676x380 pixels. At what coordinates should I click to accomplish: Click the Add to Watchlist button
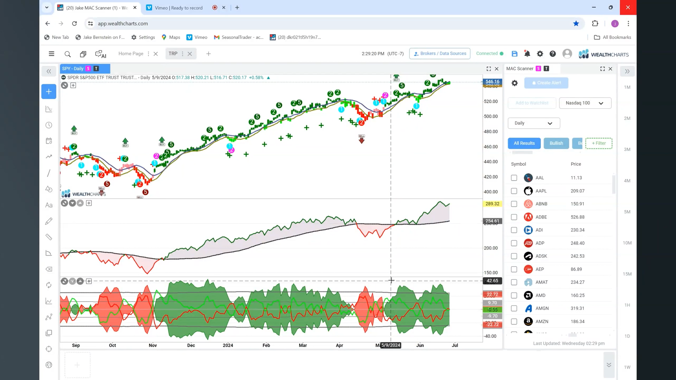click(x=532, y=103)
